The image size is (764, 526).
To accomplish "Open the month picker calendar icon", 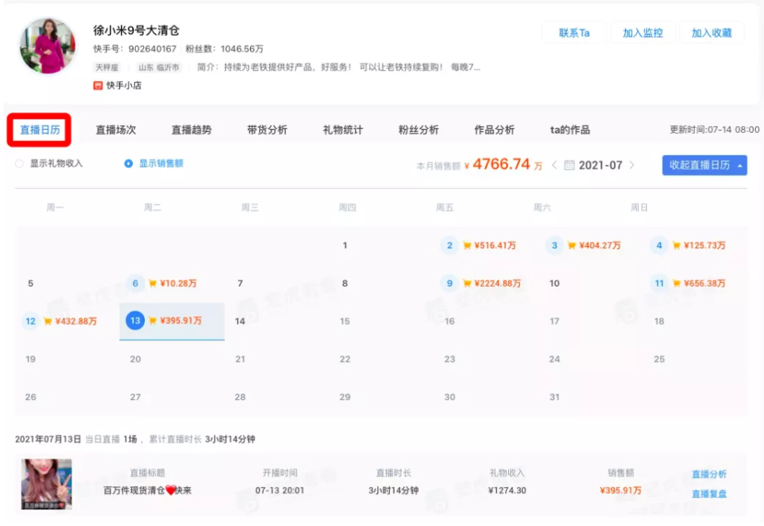I will [x=569, y=166].
